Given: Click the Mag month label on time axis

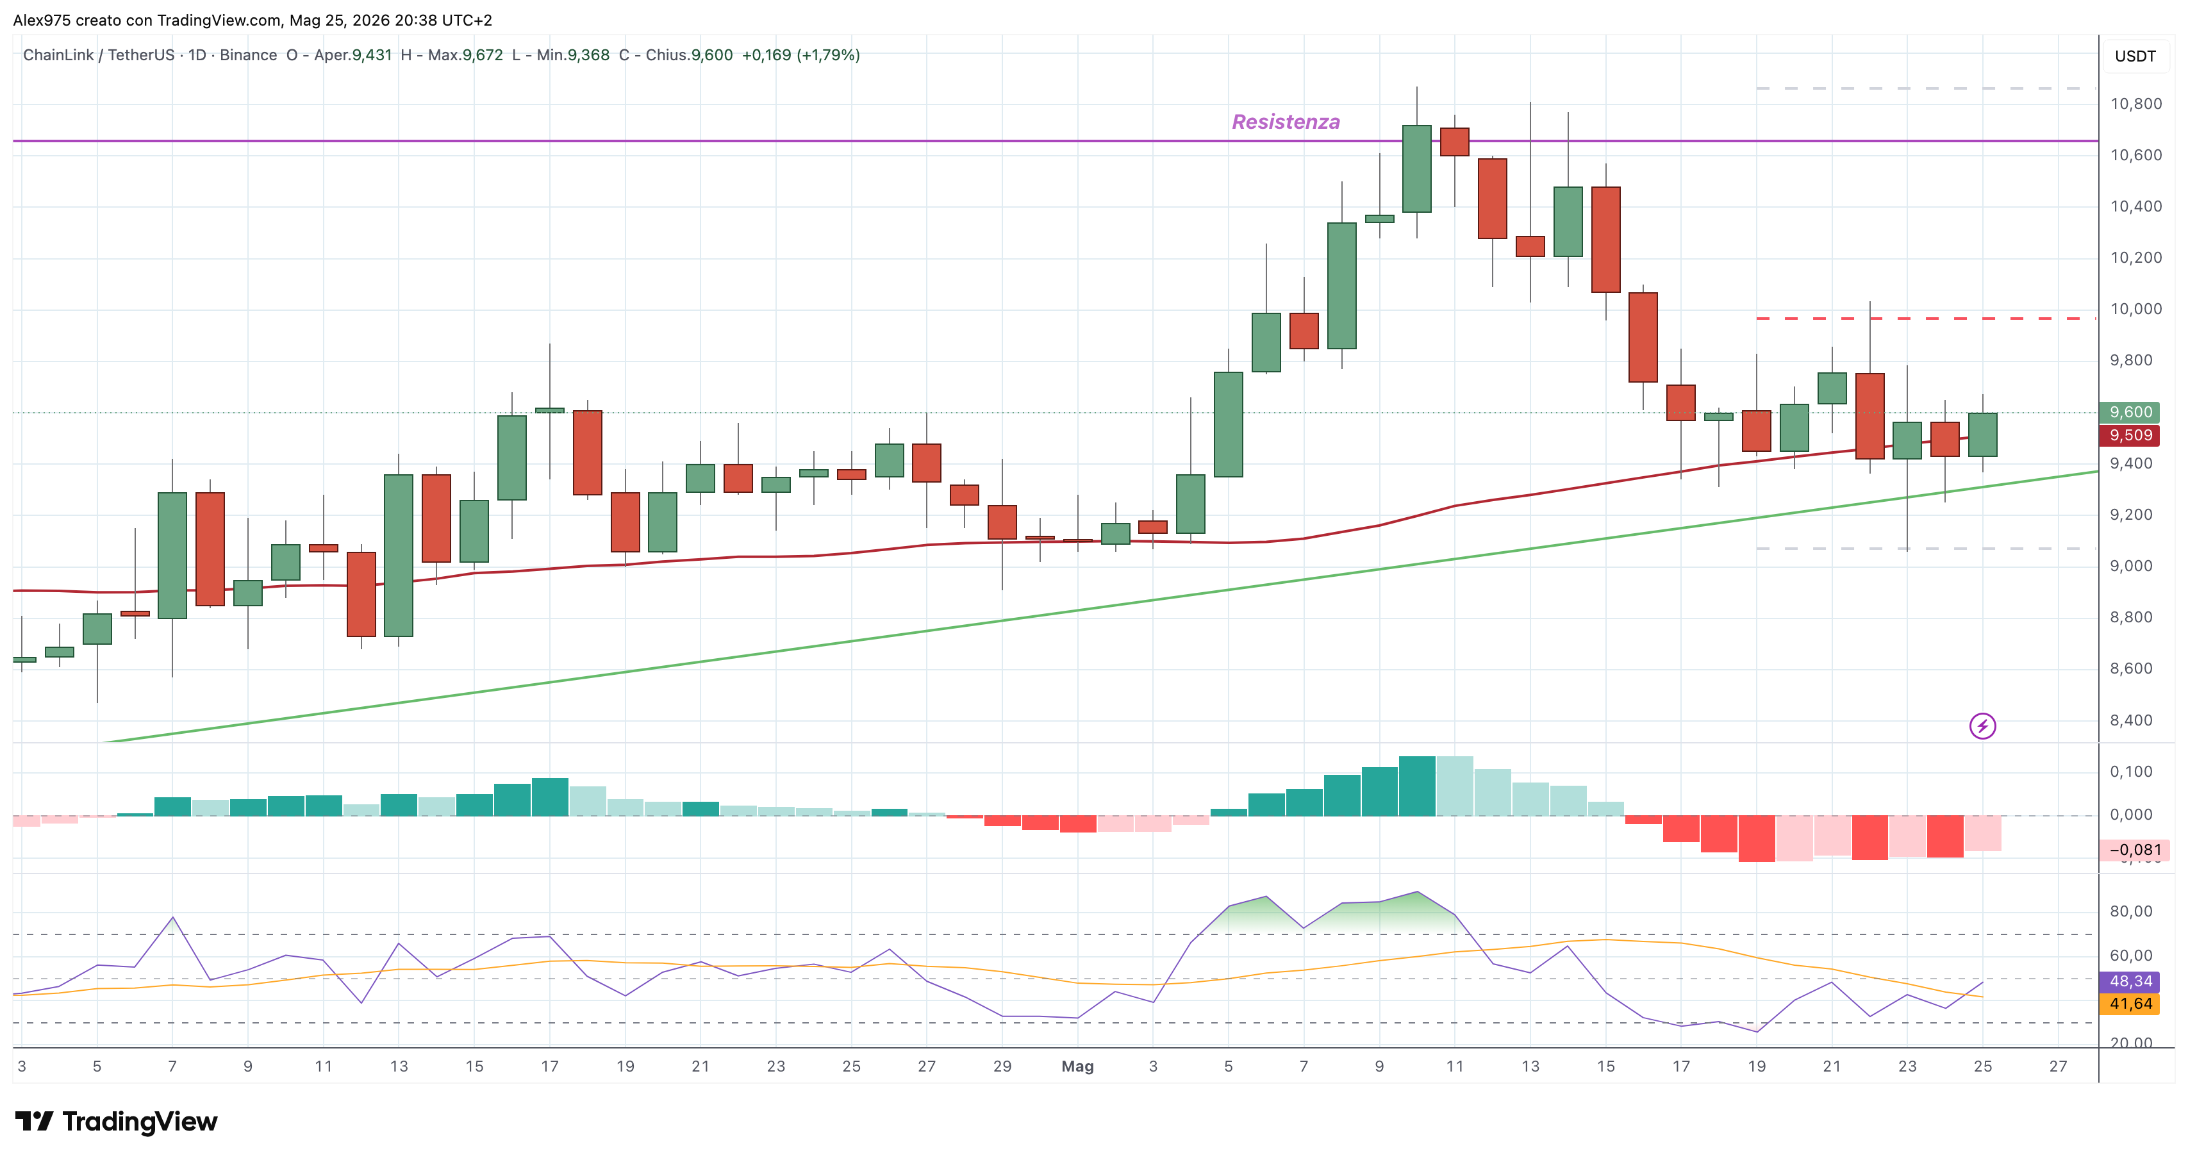Looking at the screenshot, I should click(1077, 1066).
